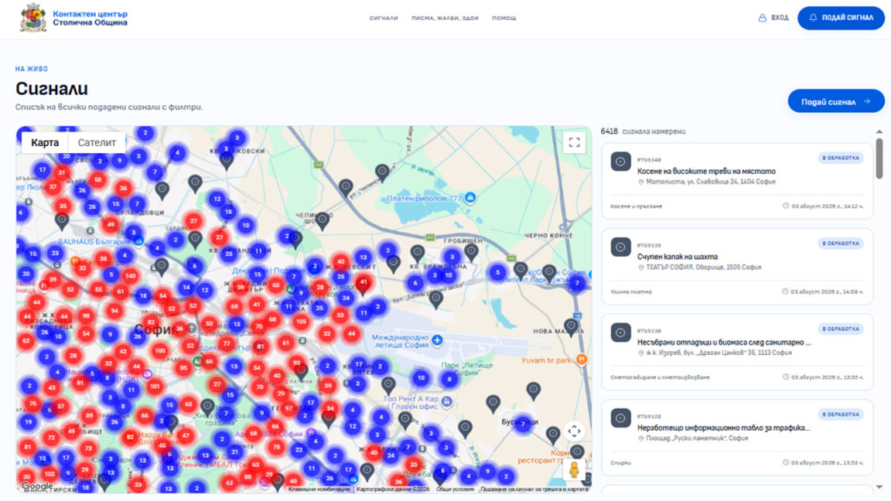This screenshot has width=891, height=501.
Task: Open signal Косене на високите треви на мястото
Action: (x=705, y=171)
